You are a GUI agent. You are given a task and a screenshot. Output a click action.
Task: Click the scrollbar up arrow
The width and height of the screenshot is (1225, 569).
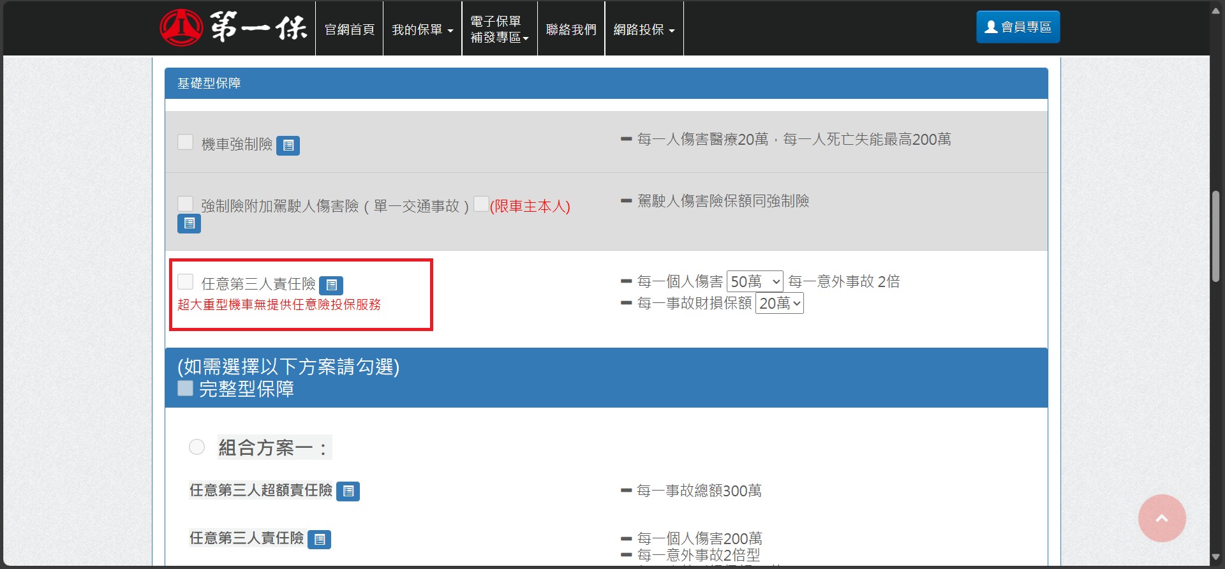(1215, 10)
